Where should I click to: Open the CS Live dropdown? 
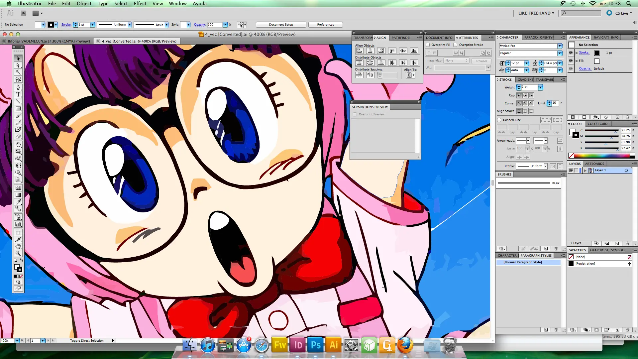[623, 13]
